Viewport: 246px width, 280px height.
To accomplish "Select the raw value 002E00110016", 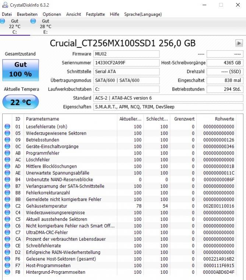I will [x=219, y=206].
